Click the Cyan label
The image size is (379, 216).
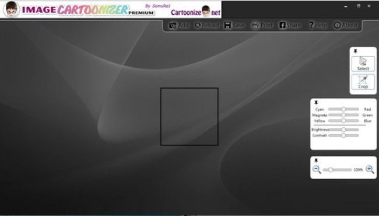click(320, 109)
